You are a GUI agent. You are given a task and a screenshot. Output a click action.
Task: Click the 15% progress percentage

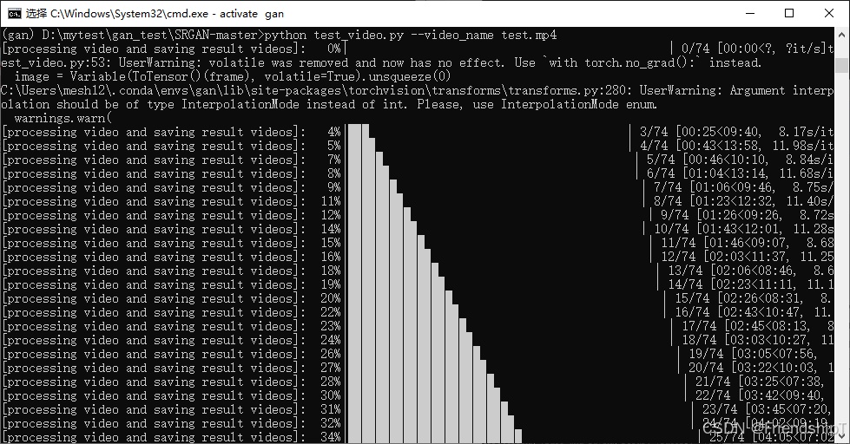pos(331,243)
